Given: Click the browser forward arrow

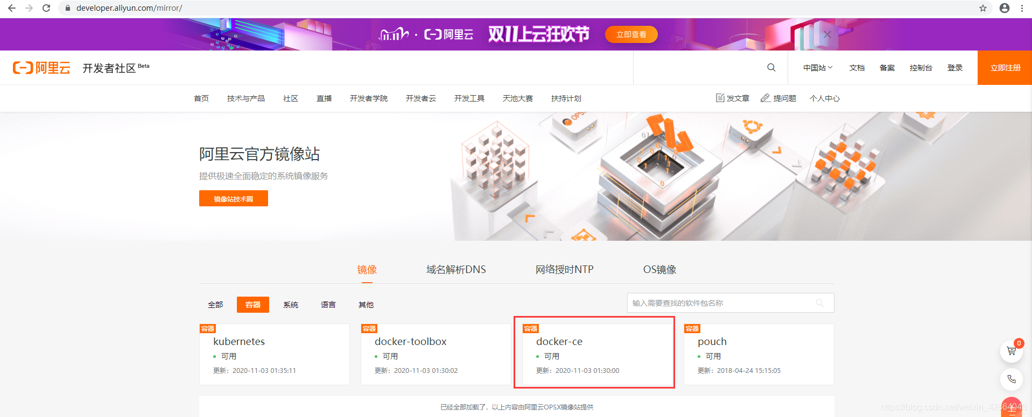Looking at the screenshot, I should click(x=29, y=8).
